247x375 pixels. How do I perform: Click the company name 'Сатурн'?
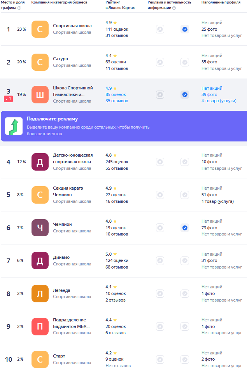point(60,59)
